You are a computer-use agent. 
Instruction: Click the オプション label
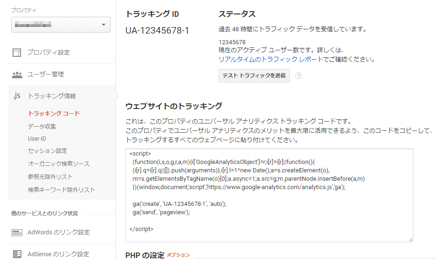pos(178,255)
